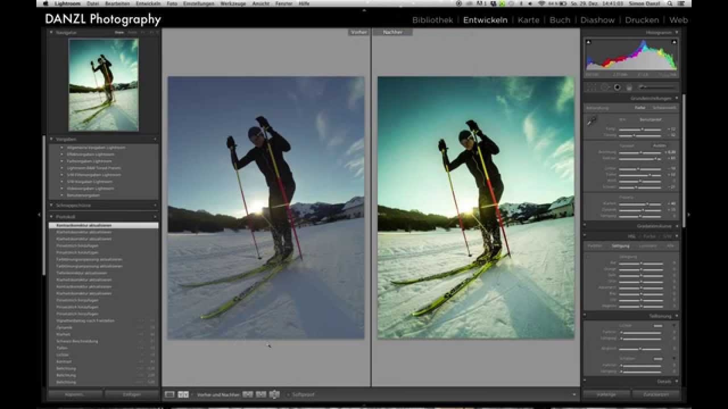
Task: Enable Softproof checkbox in toolbar
Action: 288,394
